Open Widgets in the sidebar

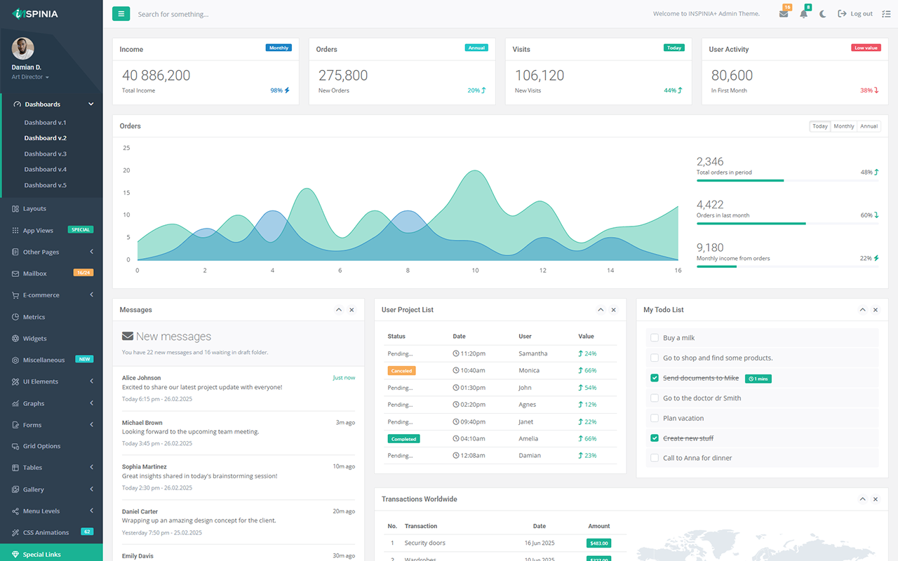[x=51, y=338]
